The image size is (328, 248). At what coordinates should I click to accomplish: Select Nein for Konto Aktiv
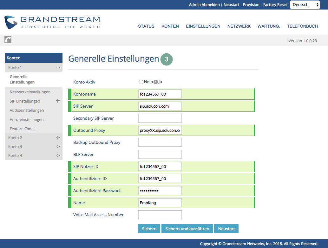[141, 82]
